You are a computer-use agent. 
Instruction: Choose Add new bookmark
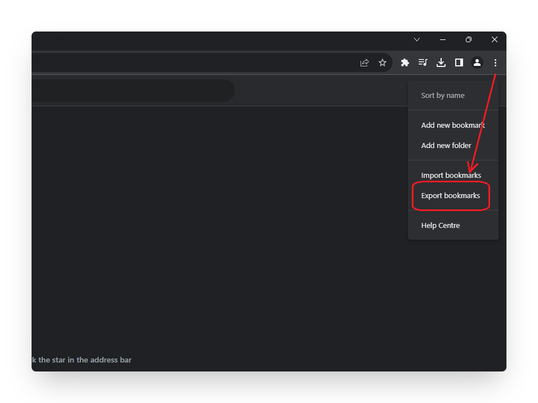(x=452, y=125)
